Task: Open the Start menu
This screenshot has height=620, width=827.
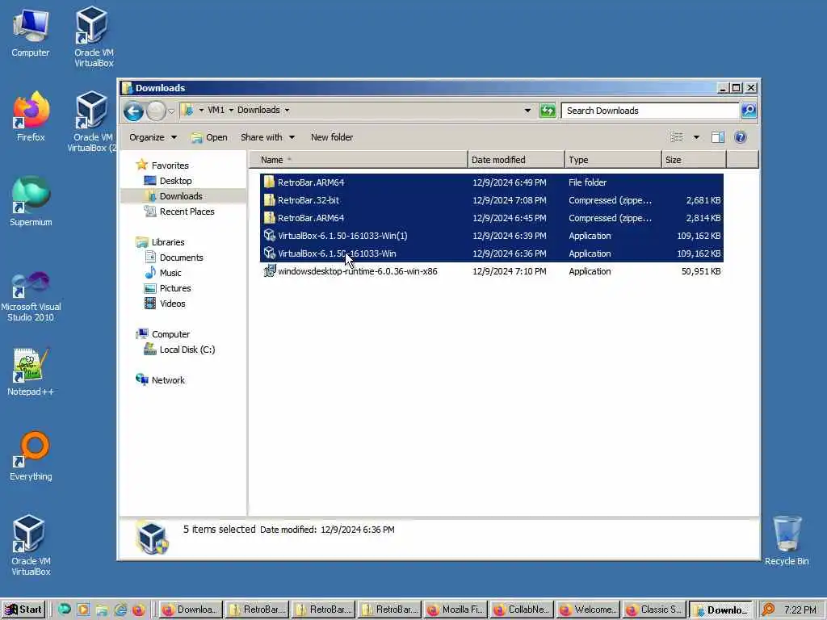Action: click(x=23, y=610)
